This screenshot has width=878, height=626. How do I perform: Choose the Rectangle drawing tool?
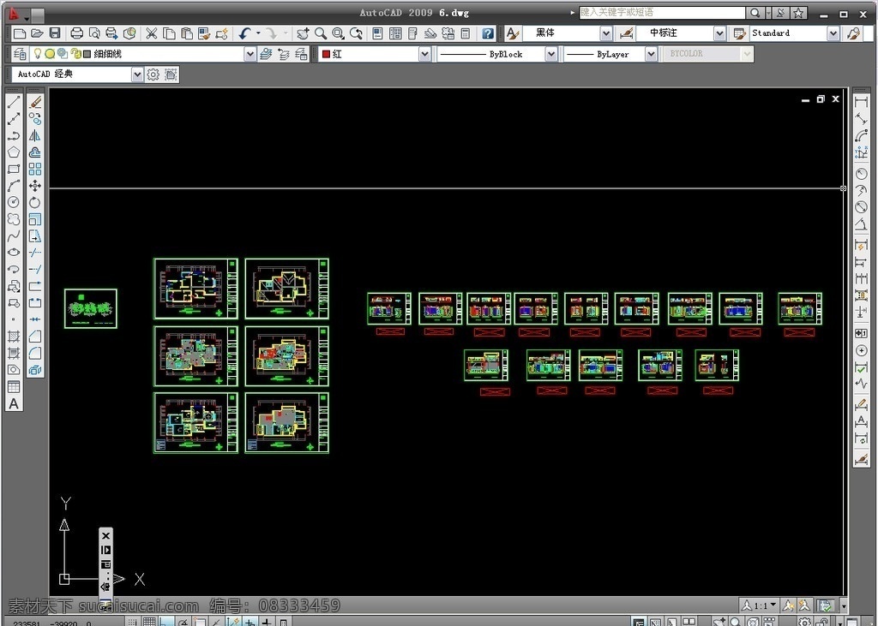(x=14, y=169)
